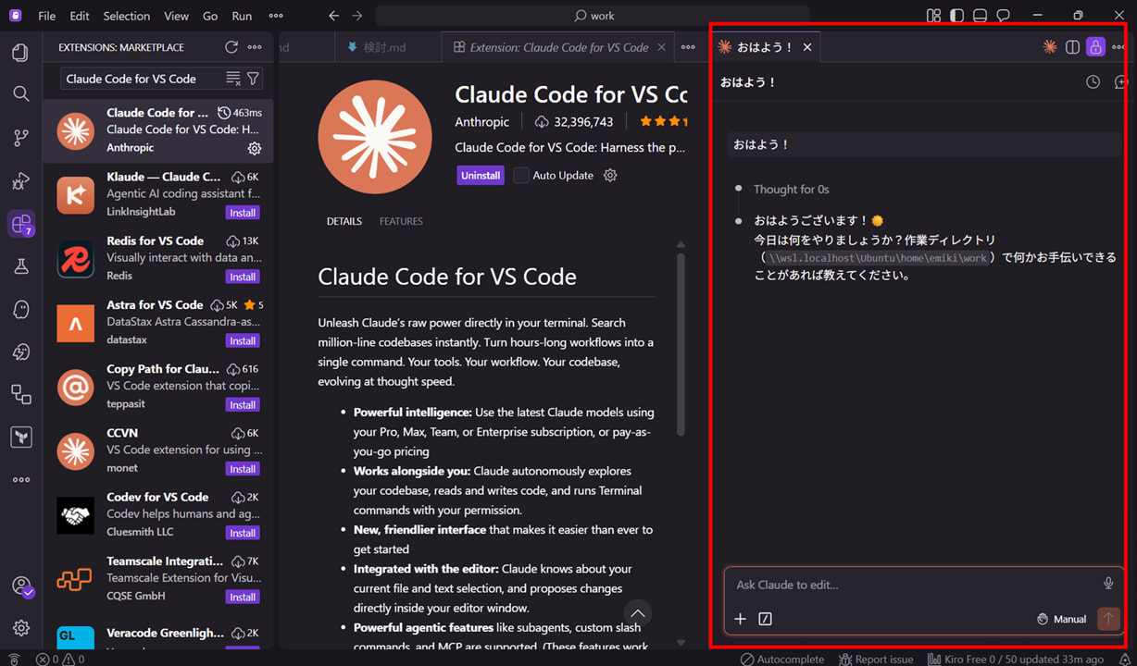Expand additional views ellipsis in activity bar
The height and width of the screenshot is (666, 1137).
coord(20,480)
